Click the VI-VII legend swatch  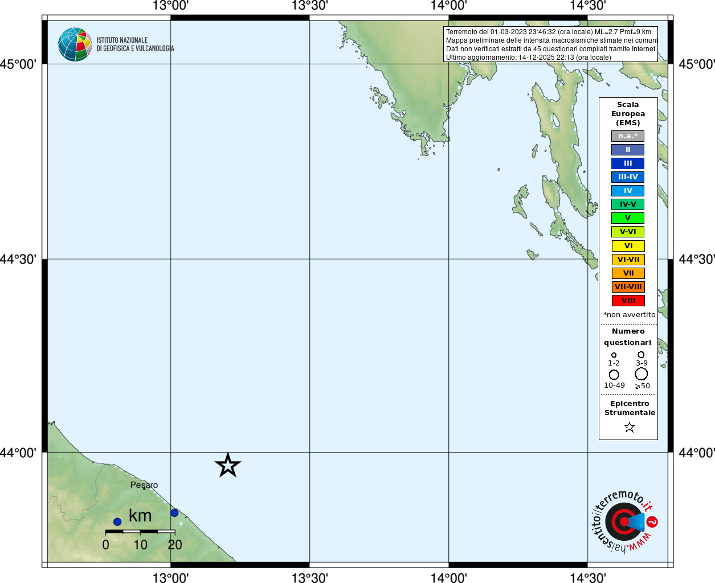628,260
